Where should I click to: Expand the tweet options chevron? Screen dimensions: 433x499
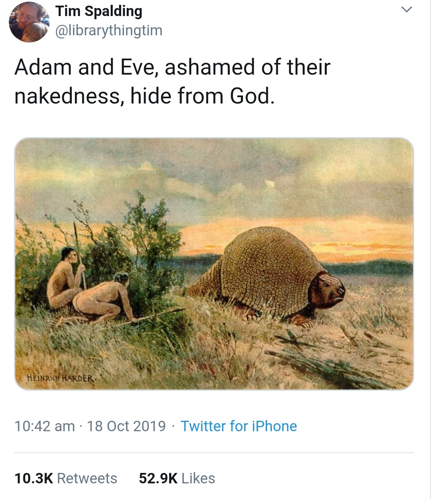[407, 10]
